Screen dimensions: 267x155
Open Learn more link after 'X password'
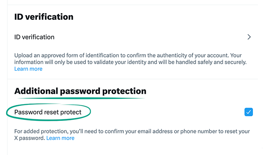click(x=60, y=138)
